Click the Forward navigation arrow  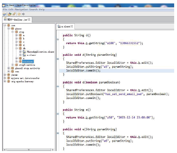23,14
